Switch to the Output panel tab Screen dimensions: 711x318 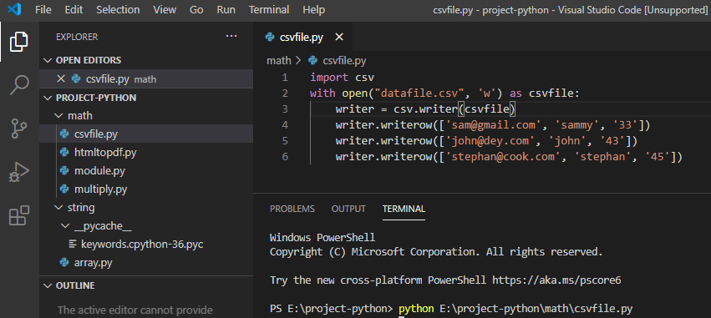pos(348,209)
